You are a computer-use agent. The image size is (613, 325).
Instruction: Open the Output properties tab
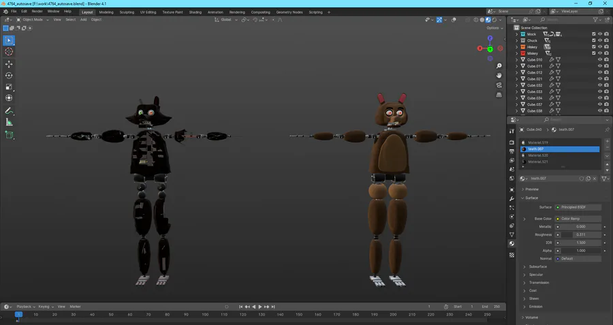pyautogui.click(x=512, y=151)
